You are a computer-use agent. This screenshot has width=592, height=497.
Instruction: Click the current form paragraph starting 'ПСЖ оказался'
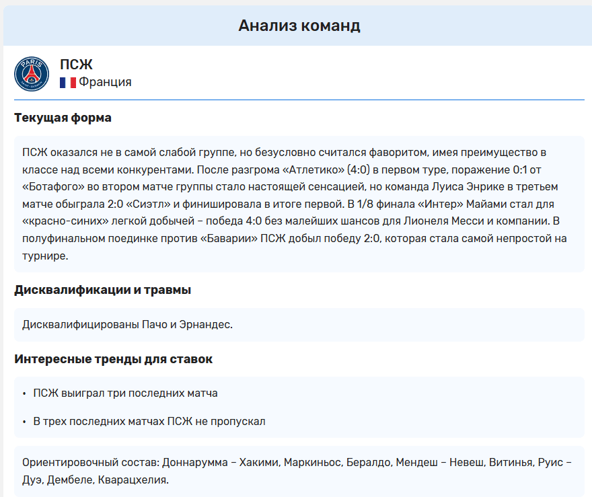click(295, 204)
